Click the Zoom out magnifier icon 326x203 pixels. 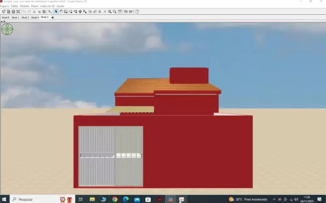[x=115, y=12]
